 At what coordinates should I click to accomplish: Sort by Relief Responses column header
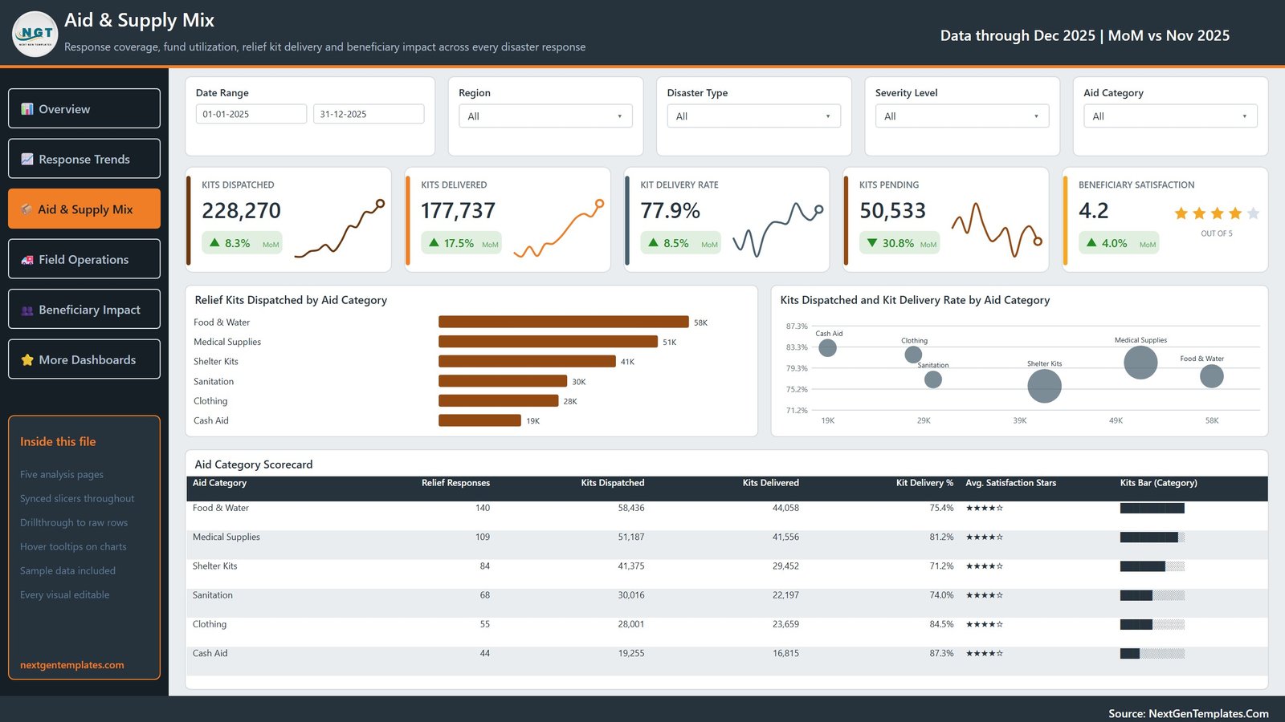point(455,483)
